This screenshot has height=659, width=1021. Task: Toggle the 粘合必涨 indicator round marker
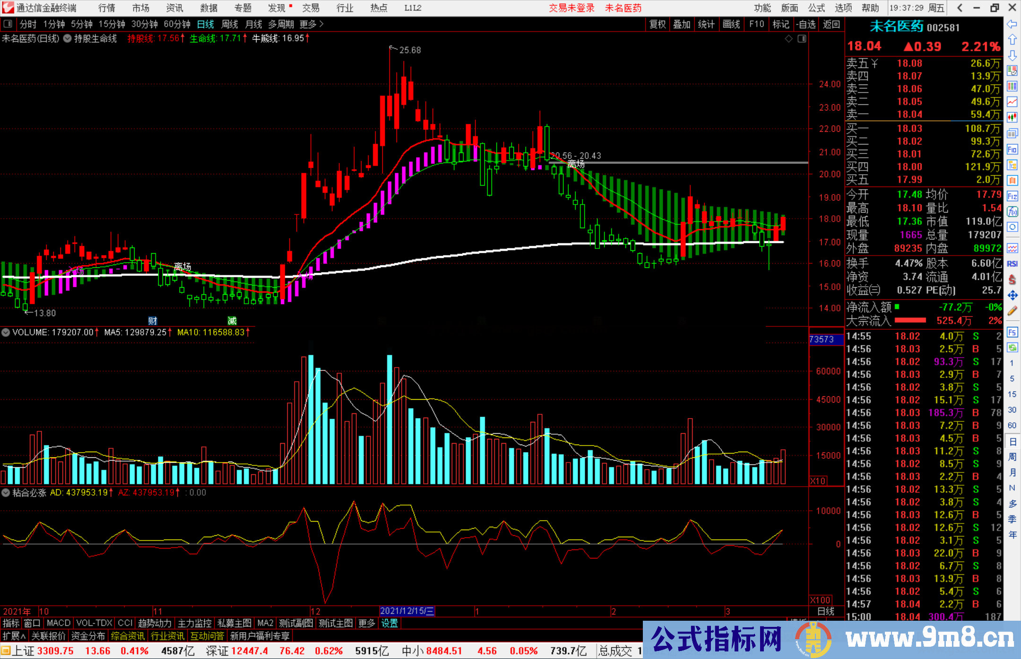[6, 492]
